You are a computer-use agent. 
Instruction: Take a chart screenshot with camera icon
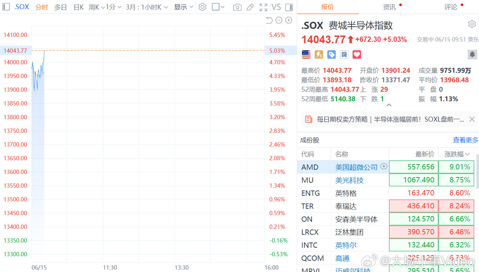[x=237, y=7]
